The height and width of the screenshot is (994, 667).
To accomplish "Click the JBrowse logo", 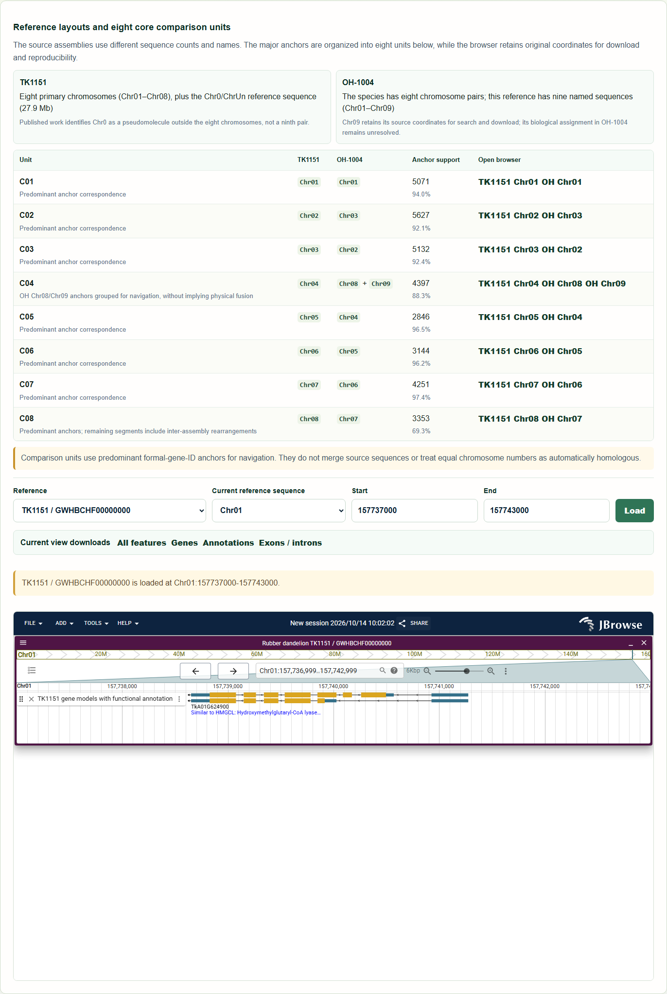I will point(611,624).
